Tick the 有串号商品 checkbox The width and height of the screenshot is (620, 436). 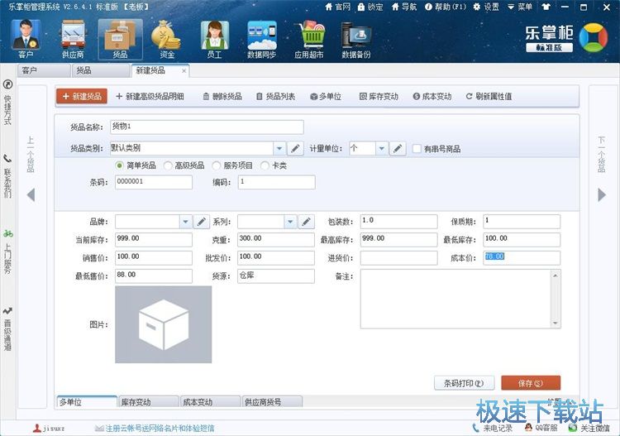(417, 149)
